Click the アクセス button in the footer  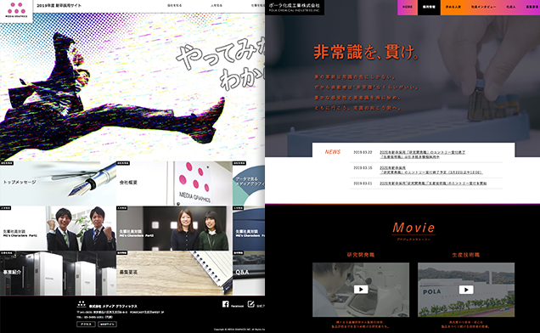pyautogui.click(x=86, y=324)
